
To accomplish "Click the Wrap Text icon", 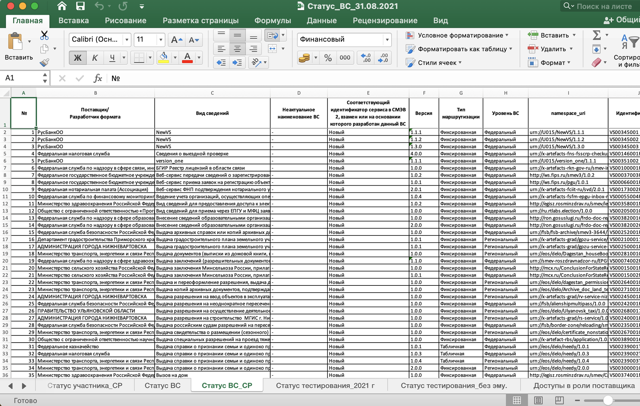I will point(272,35).
